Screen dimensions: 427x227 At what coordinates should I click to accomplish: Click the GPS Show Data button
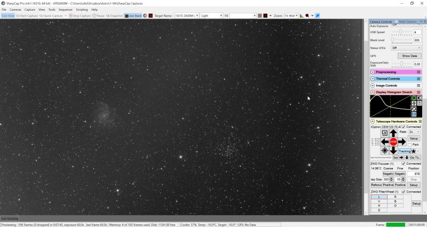(409, 56)
